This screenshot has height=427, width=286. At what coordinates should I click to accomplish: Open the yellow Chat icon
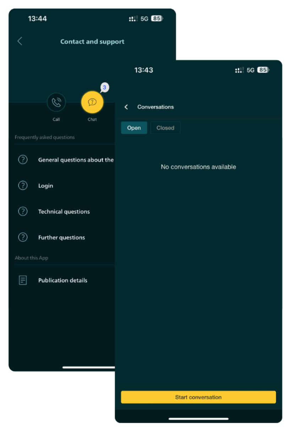pyautogui.click(x=92, y=102)
